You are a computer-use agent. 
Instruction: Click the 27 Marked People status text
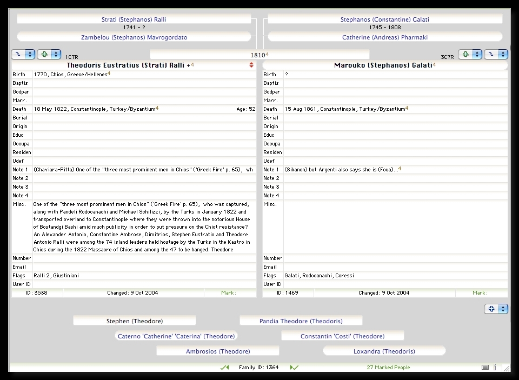(388, 368)
